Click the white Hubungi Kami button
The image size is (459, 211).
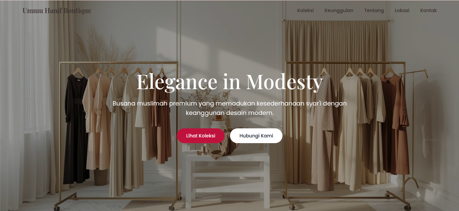(x=256, y=136)
